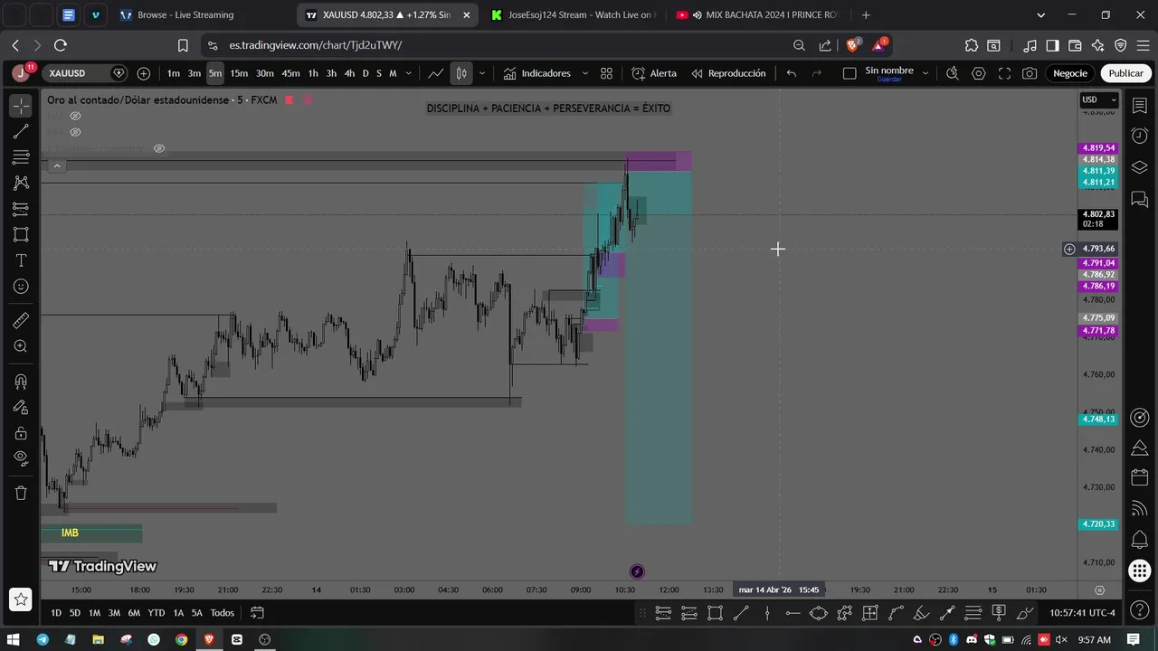Show first hidden indicator via eye icon

(x=75, y=116)
